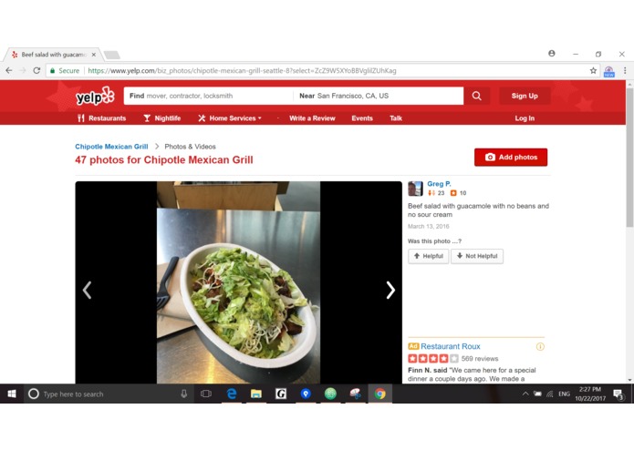Open the G app icon in the taskbar

(281, 394)
